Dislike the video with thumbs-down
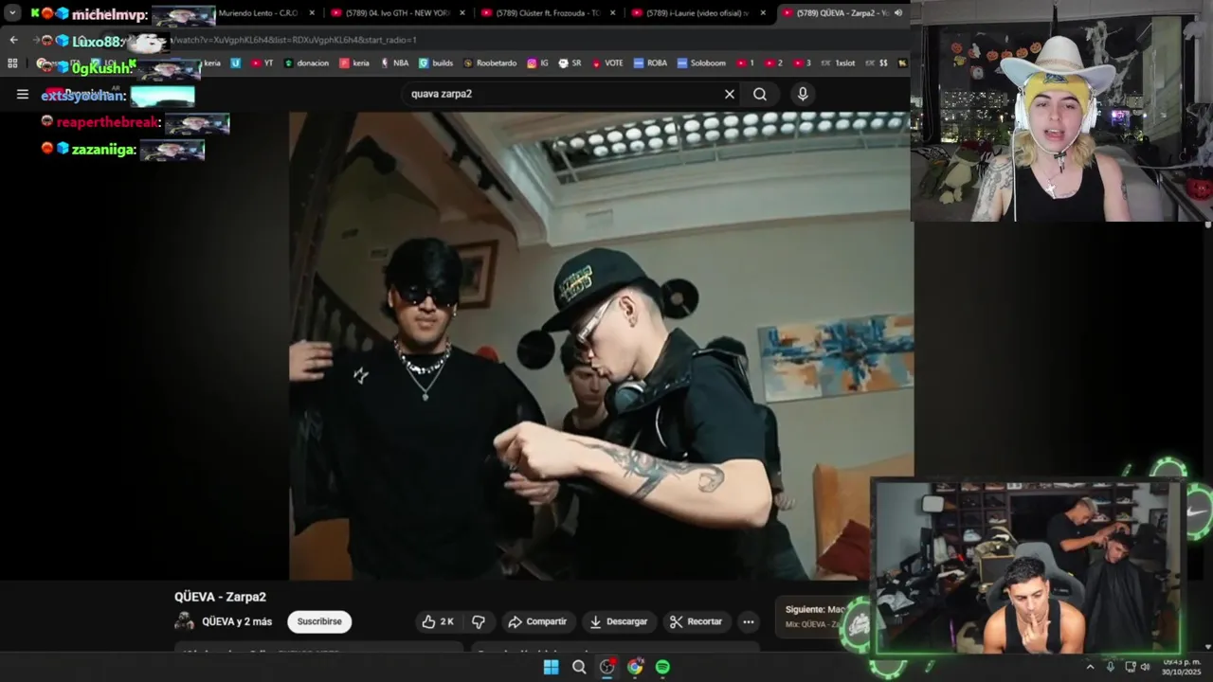This screenshot has width=1213, height=682. (x=479, y=621)
